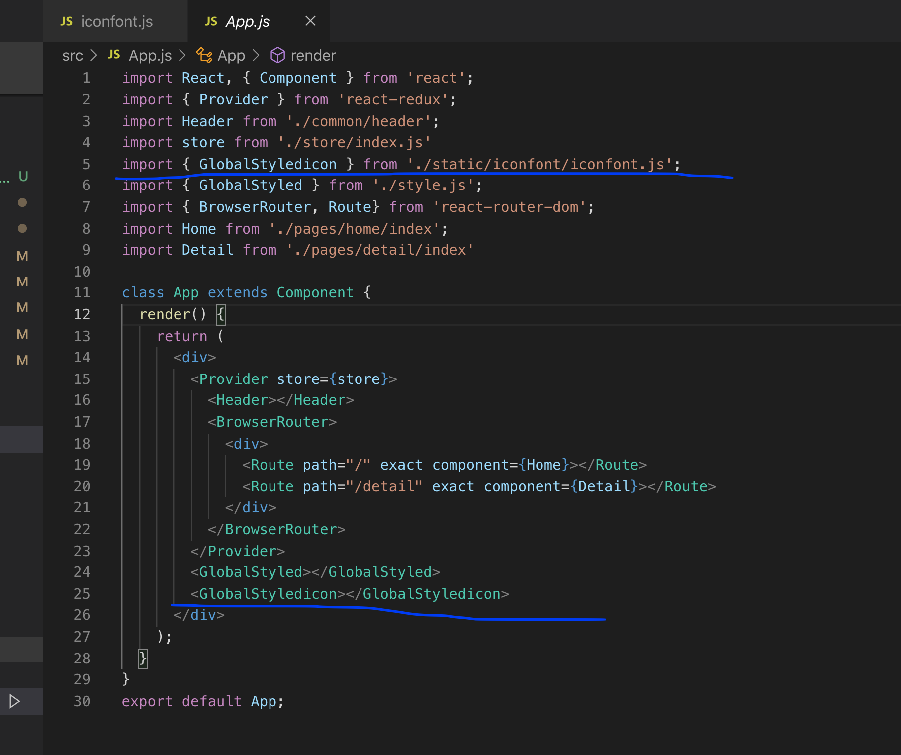Click Route with path="/" line
Viewport: 901px width, 755px height.
coord(445,465)
